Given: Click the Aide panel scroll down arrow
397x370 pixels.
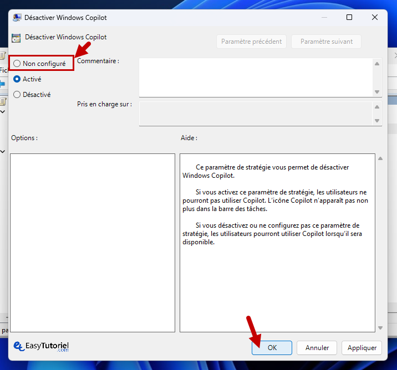Looking at the screenshot, I should pos(380,328).
